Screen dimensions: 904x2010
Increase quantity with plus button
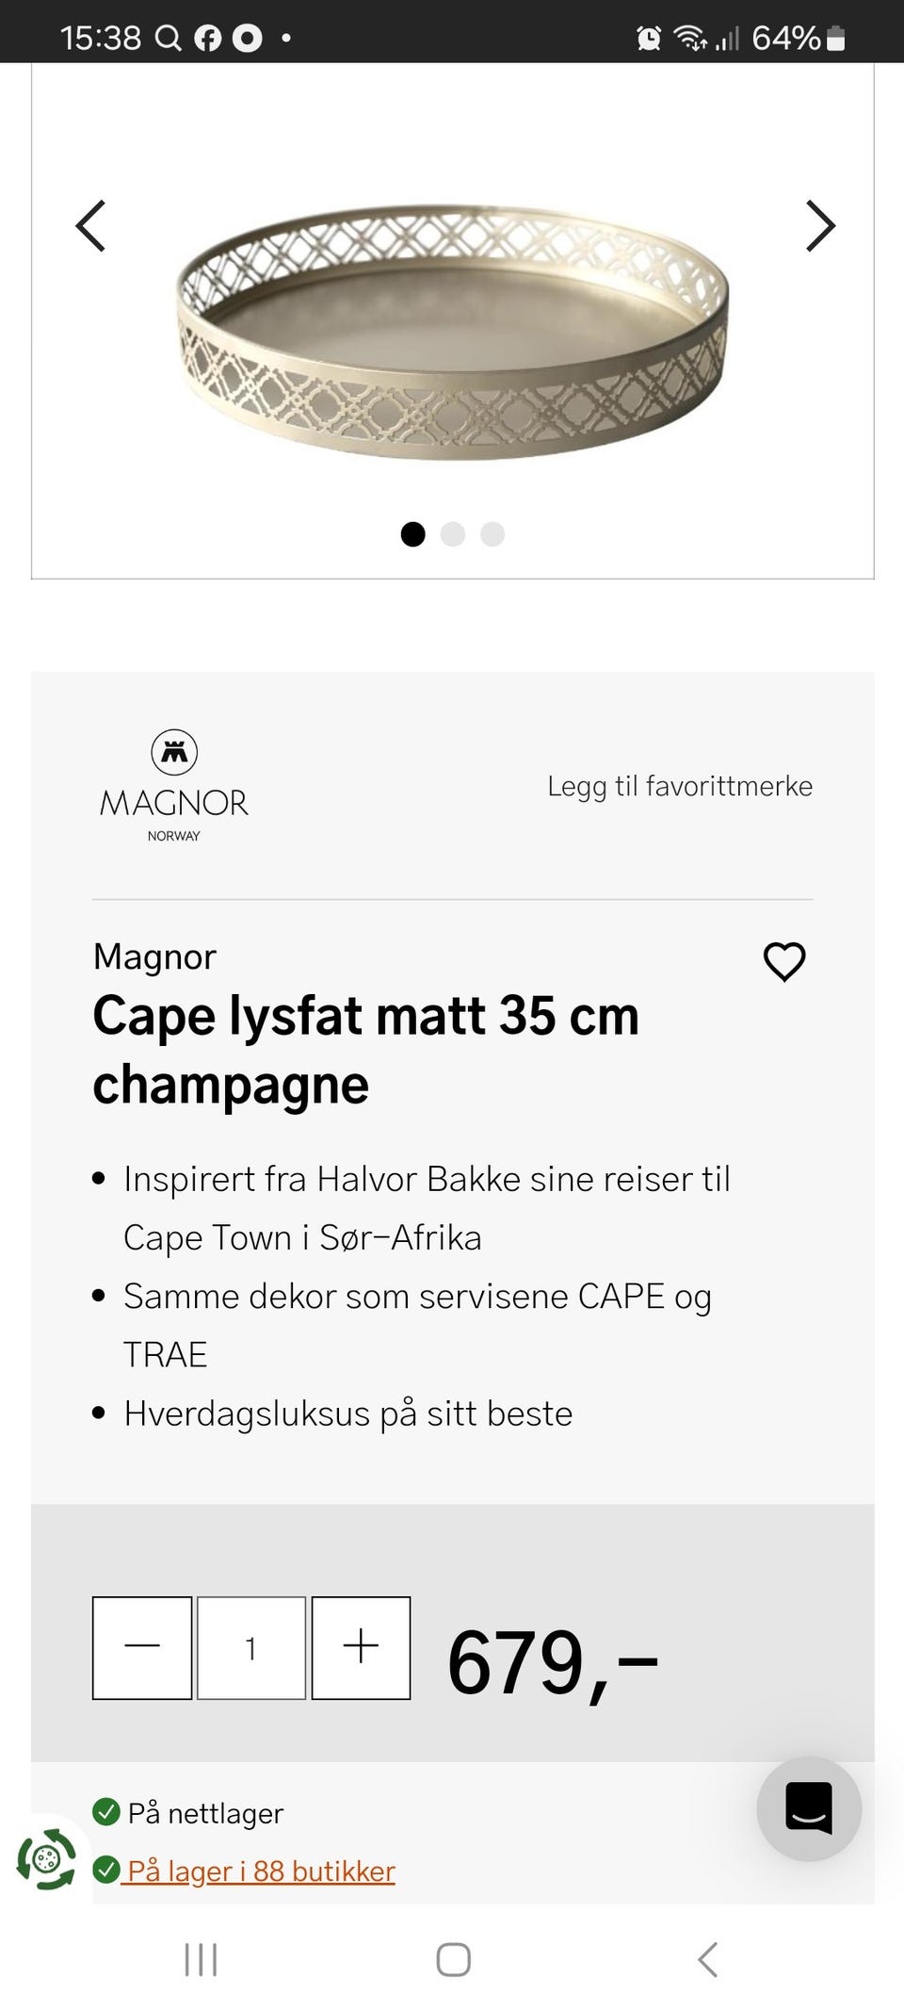(x=361, y=1647)
